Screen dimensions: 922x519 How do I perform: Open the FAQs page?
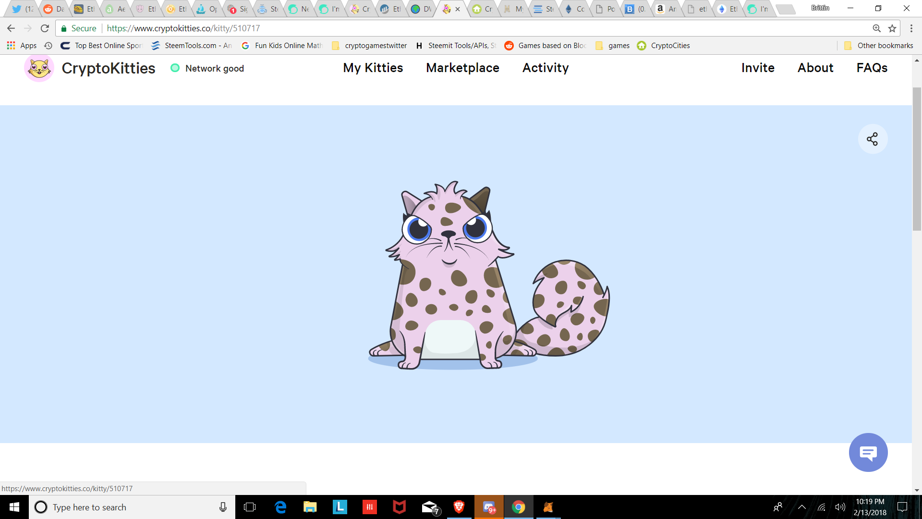tap(872, 68)
